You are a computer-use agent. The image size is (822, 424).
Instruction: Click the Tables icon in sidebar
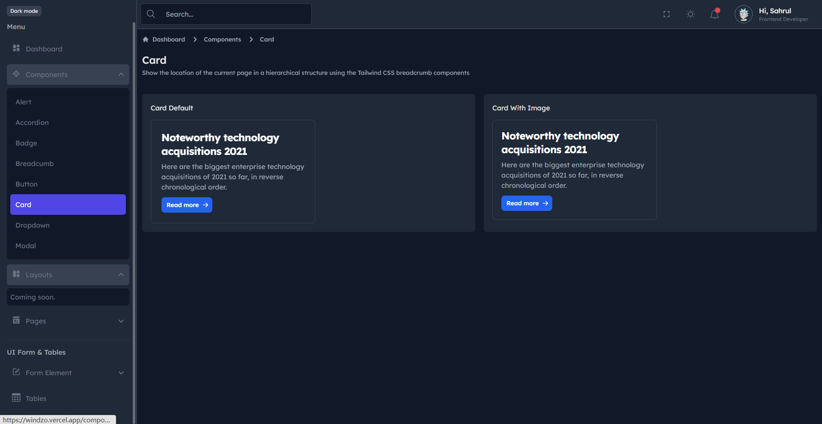16,397
